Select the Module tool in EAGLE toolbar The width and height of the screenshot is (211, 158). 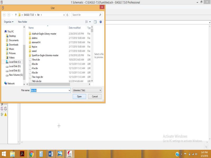coord(2,108)
